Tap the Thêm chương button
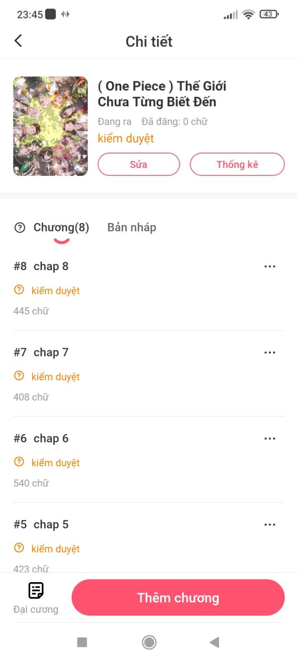The width and height of the screenshot is (298, 662). pyautogui.click(x=178, y=597)
